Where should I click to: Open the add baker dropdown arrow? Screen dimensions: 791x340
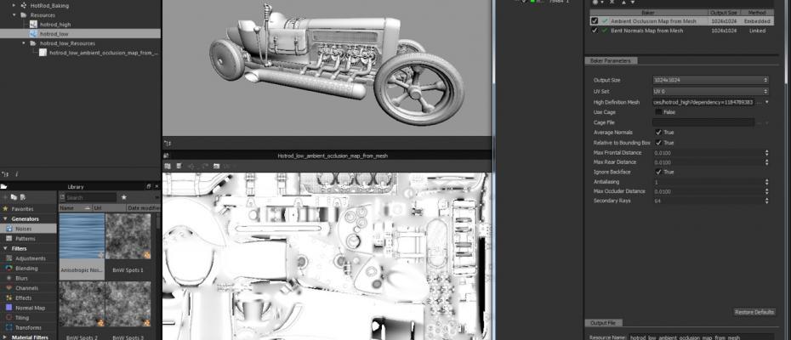(x=602, y=3)
